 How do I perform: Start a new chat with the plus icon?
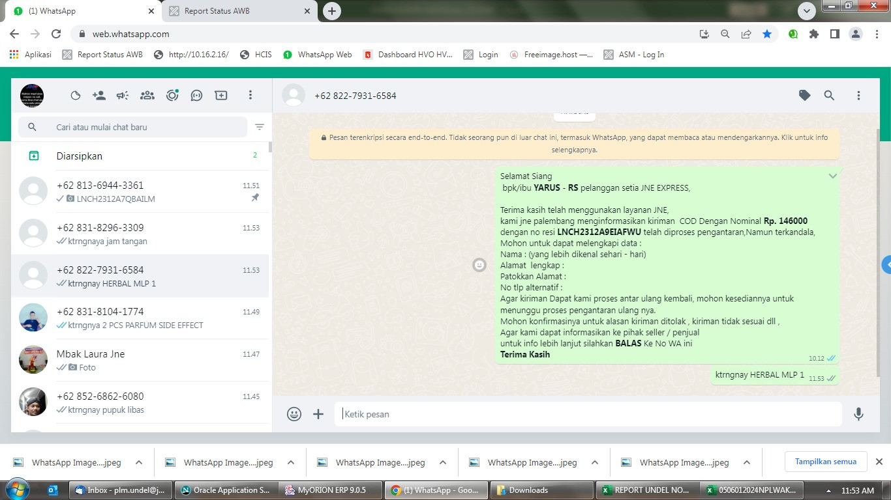tap(221, 96)
